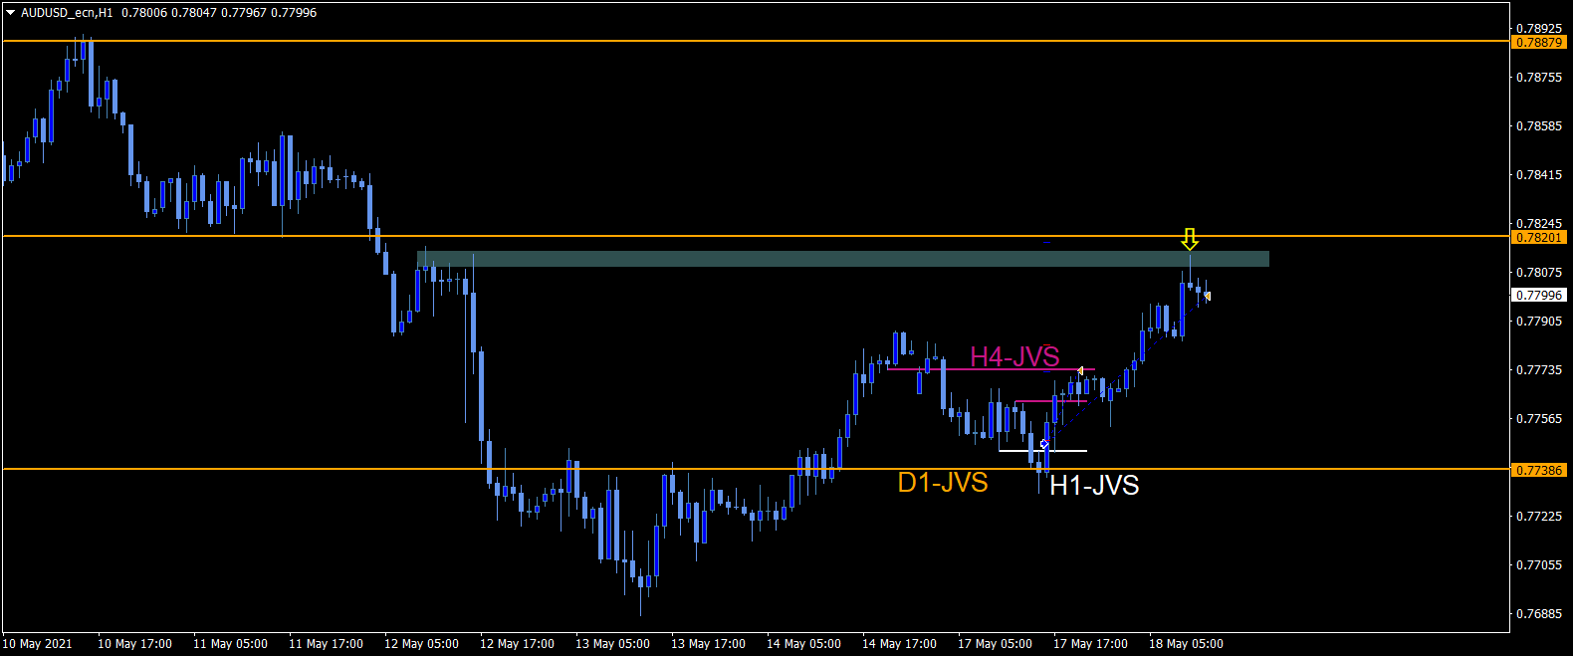Image resolution: width=1573 pixels, height=656 pixels.
Task: Click the 11 May 05:00 time label
Action: pyautogui.click(x=230, y=644)
